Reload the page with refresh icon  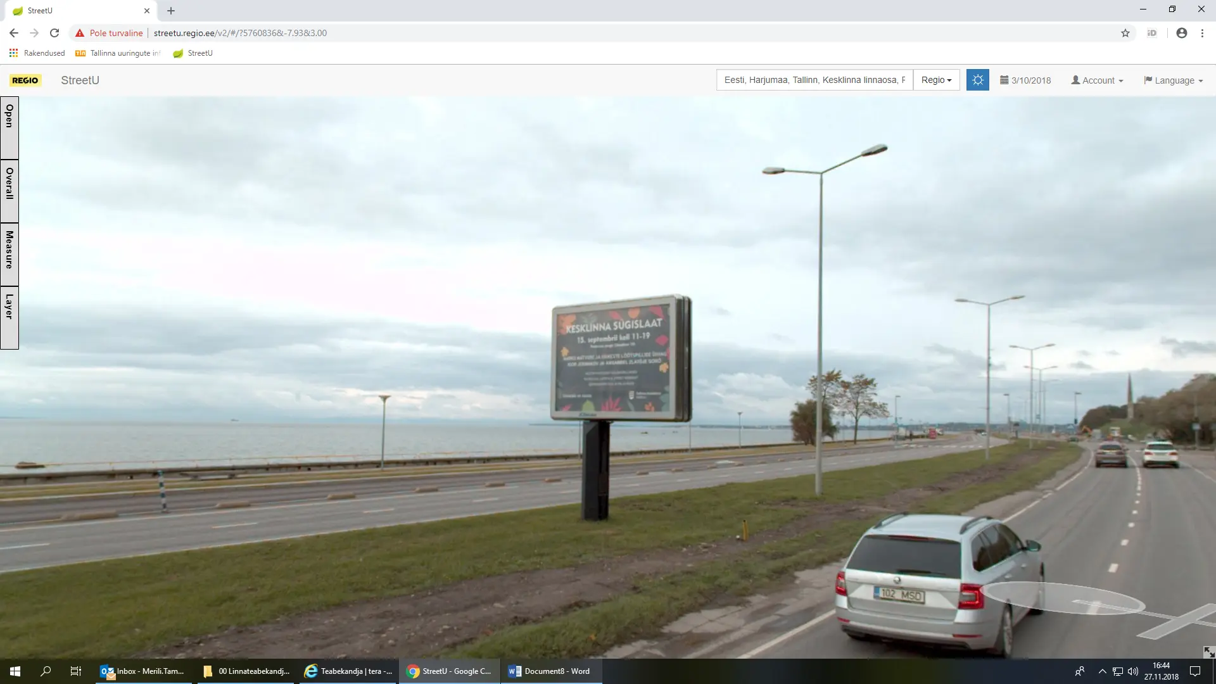point(54,33)
